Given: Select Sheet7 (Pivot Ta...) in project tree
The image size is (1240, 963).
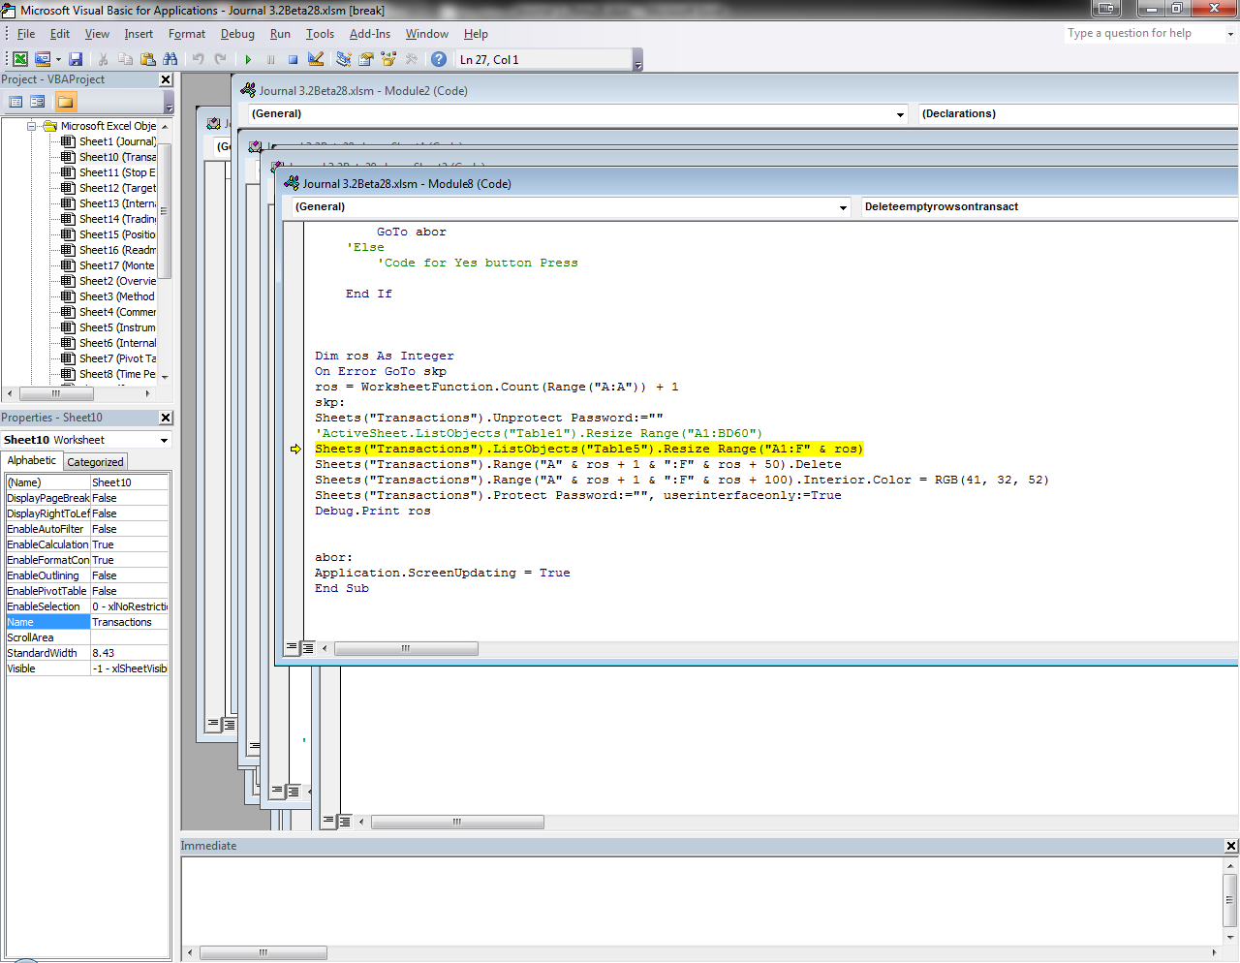Looking at the screenshot, I should pos(117,358).
